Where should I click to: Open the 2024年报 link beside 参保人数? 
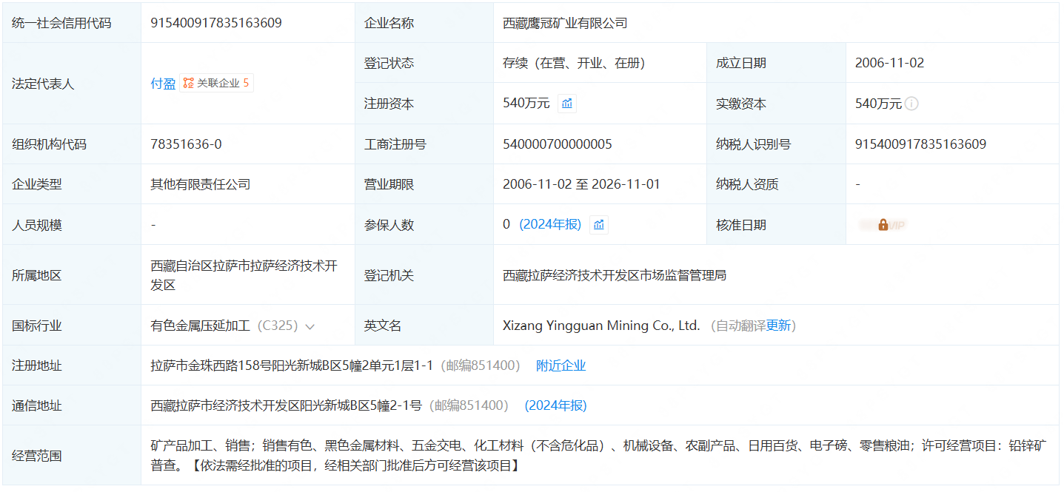point(550,224)
